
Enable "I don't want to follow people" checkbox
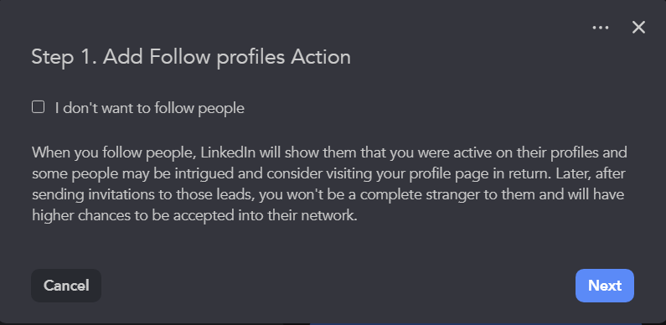tap(39, 107)
